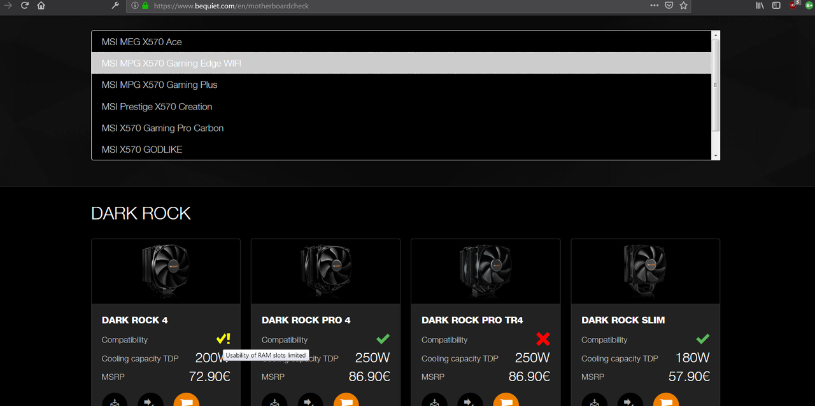The width and height of the screenshot is (815, 406).
Task: Click the list scrollbar down arrow
Action: (716, 155)
